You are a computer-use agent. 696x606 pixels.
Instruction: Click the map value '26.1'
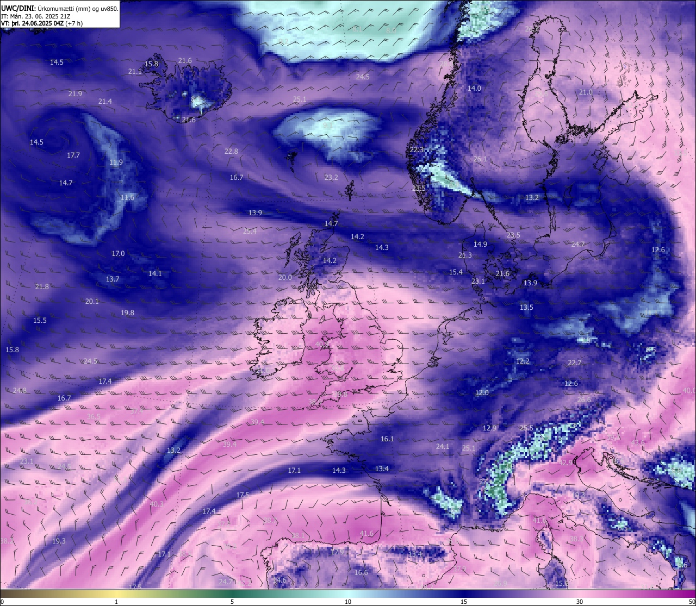tap(480, 160)
